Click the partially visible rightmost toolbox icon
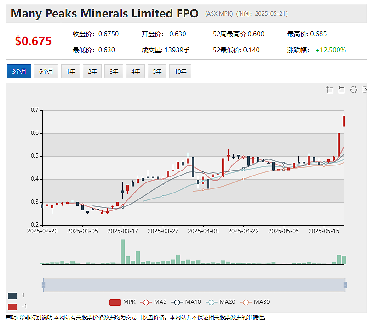Screen dimensions: 373x324 (364, 90)
